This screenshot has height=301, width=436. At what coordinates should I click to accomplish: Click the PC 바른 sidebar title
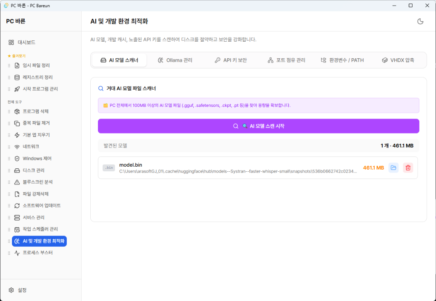click(x=16, y=21)
